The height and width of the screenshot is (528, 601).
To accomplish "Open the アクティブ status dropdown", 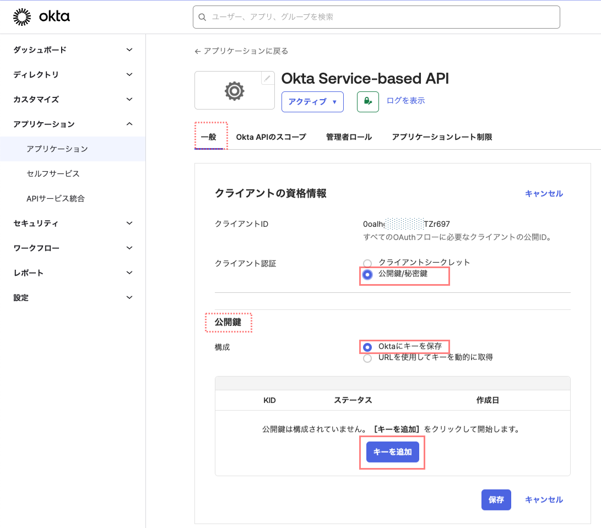I will pos(312,102).
